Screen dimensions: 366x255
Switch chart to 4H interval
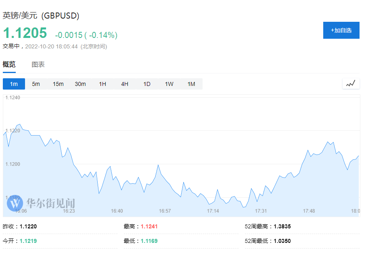click(125, 84)
